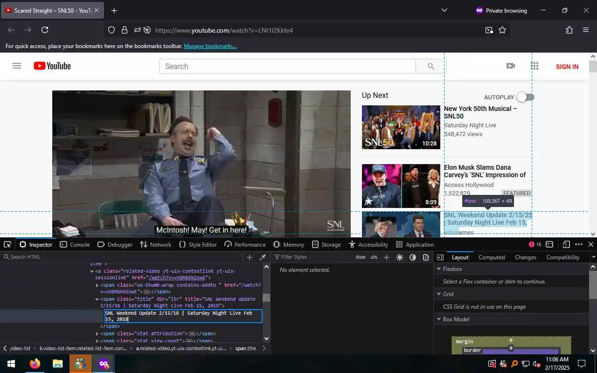Open the Accessibility tab
This screenshot has height=373, width=597.
click(368, 244)
